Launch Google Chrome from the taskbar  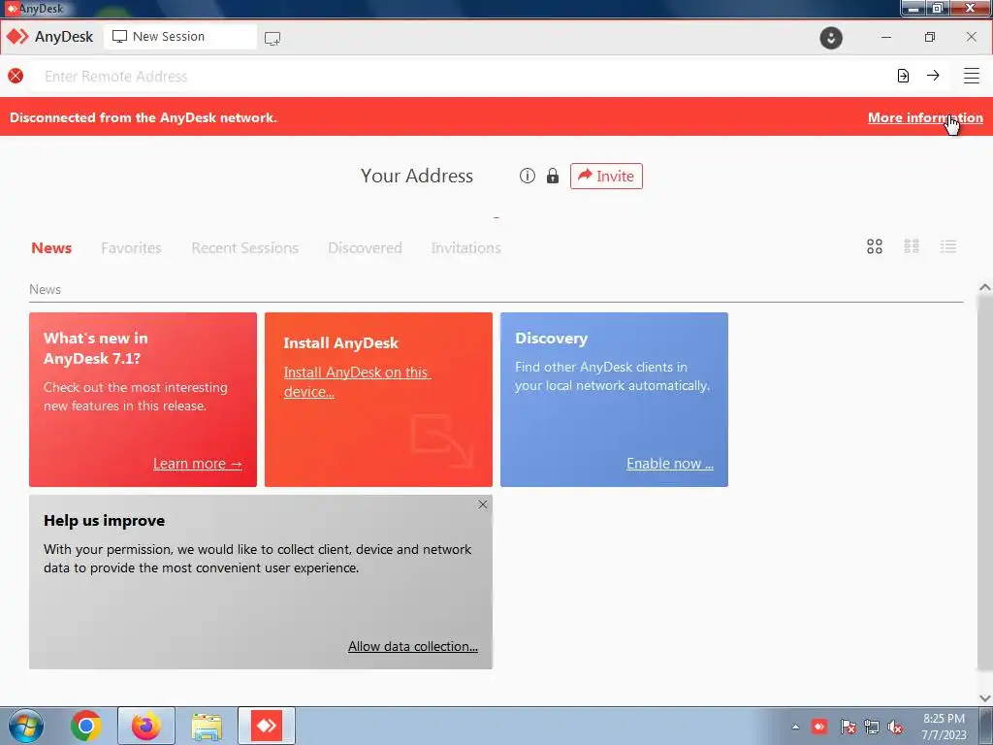click(86, 726)
